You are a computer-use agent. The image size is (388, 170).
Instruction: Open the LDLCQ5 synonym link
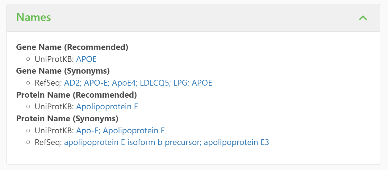(x=155, y=83)
